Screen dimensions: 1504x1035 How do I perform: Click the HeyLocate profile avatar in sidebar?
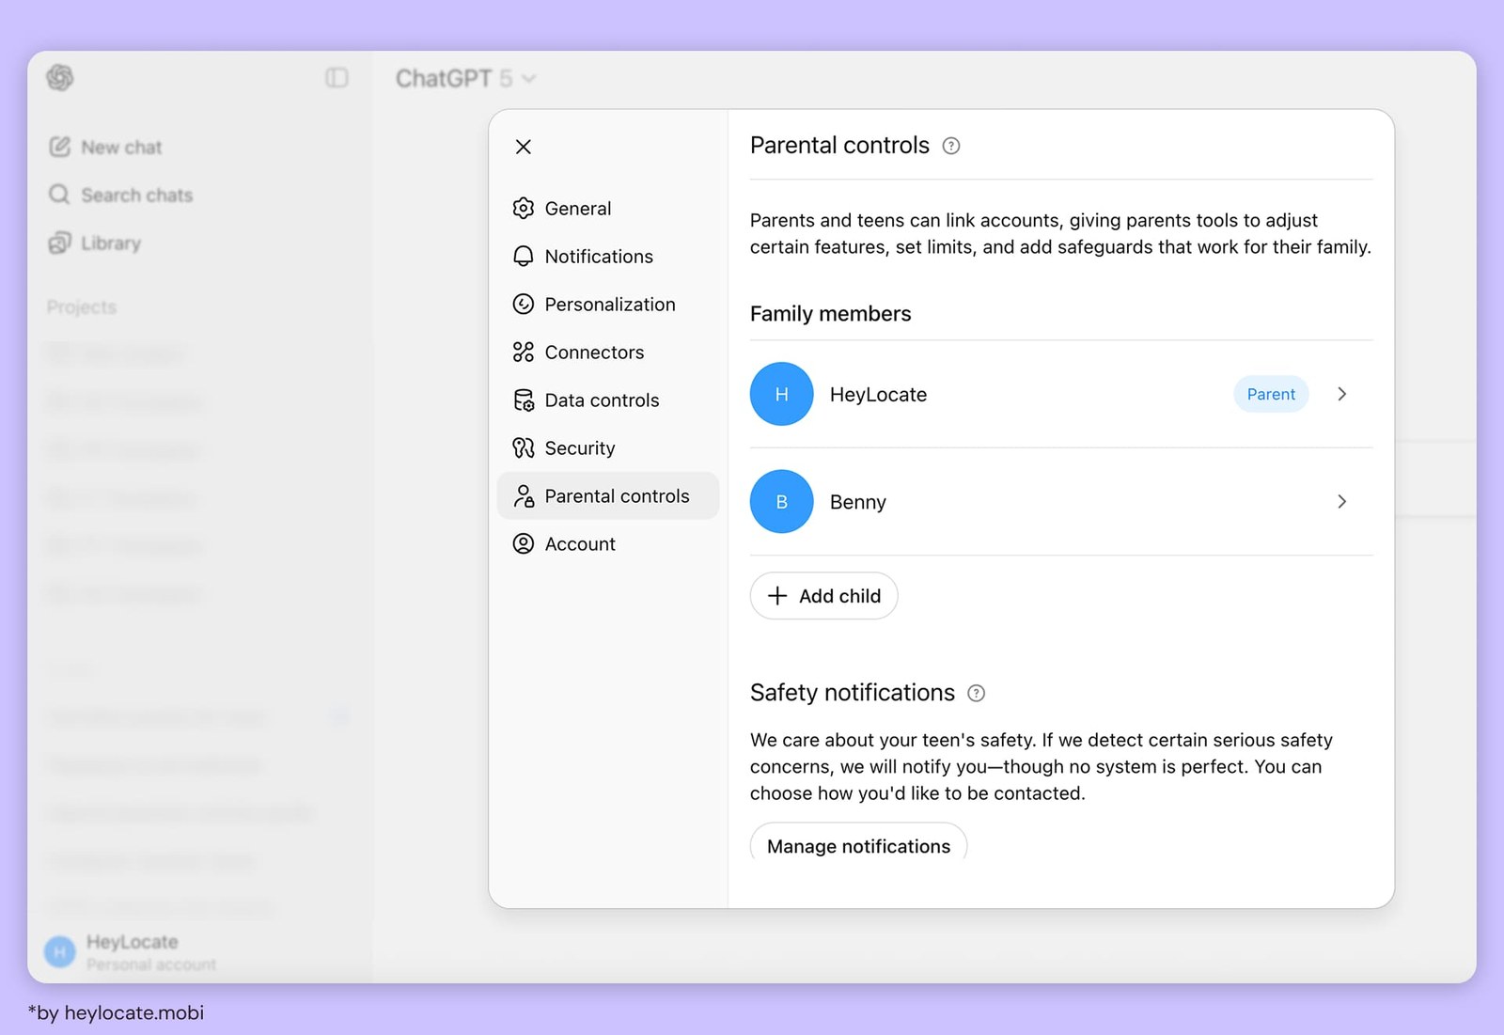tap(59, 952)
